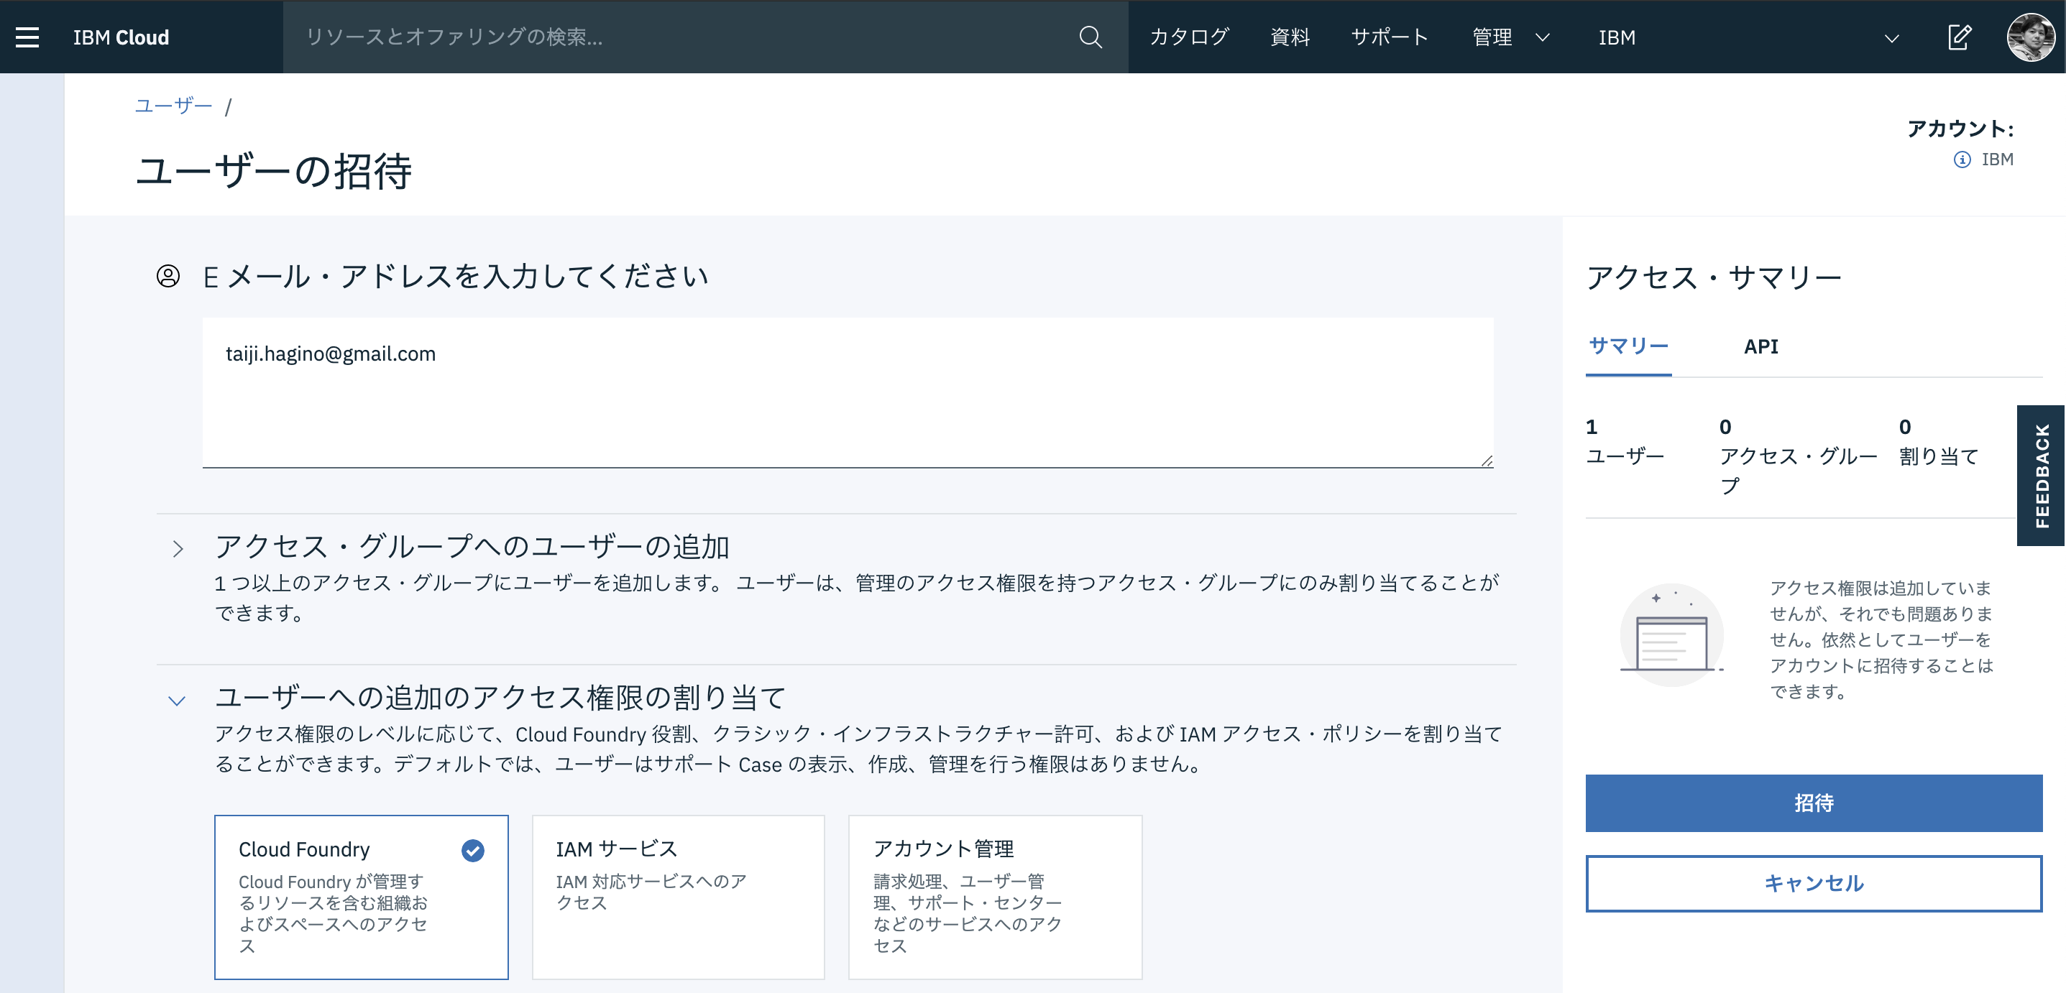2066x993 pixels.
Task: Click the textarea resize handle
Action: pos(1486,460)
